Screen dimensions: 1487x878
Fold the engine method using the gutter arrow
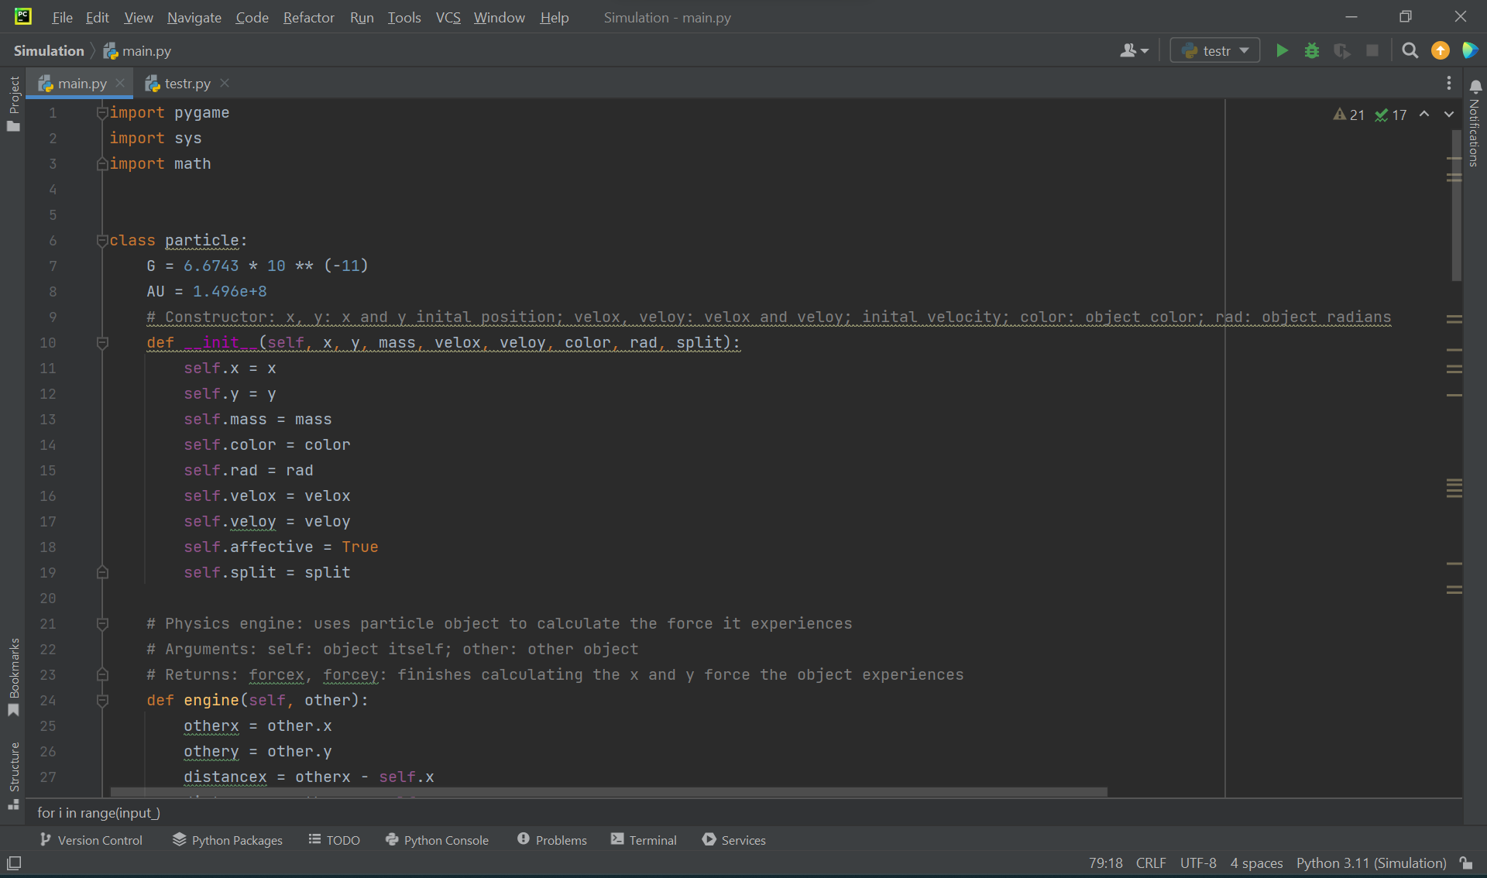(102, 701)
